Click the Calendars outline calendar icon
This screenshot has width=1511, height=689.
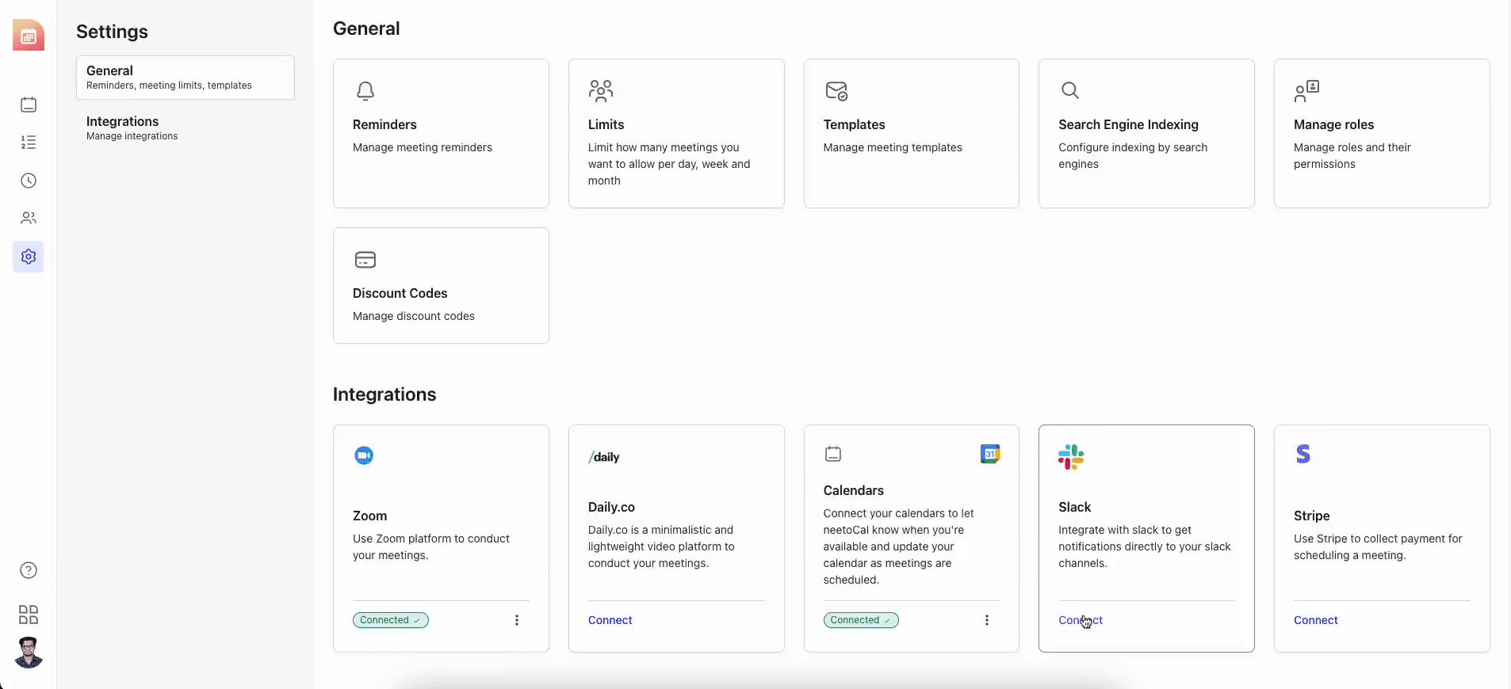pyautogui.click(x=833, y=454)
